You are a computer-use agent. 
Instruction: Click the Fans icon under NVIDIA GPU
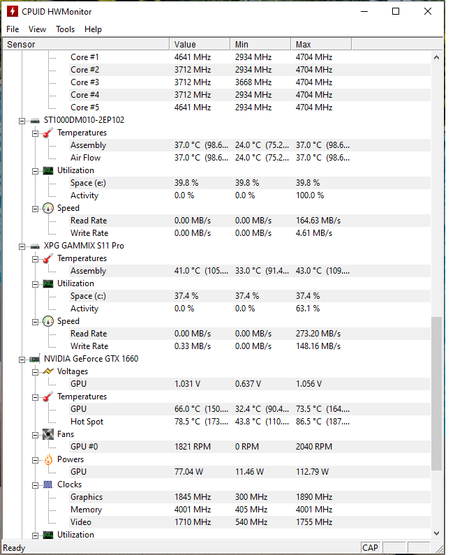pyautogui.click(x=48, y=434)
